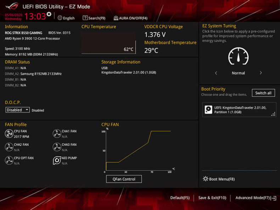Load Default(F5) settings
The width and height of the screenshot is (280, 210).
(180, 198)
